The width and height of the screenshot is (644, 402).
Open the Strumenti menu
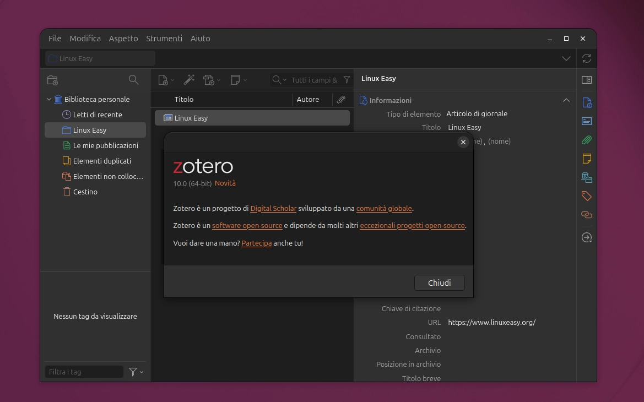coord(164,38)
